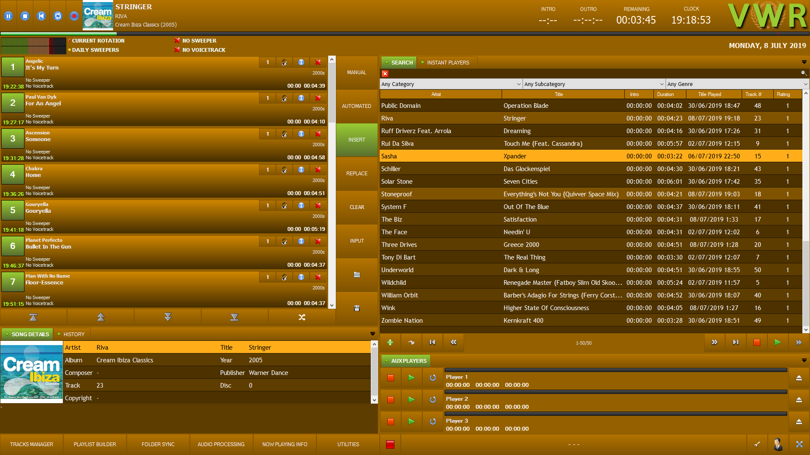Screen dimensions: 810x455
Task: Select the Search tab
Action: click(x=399, y=62)
